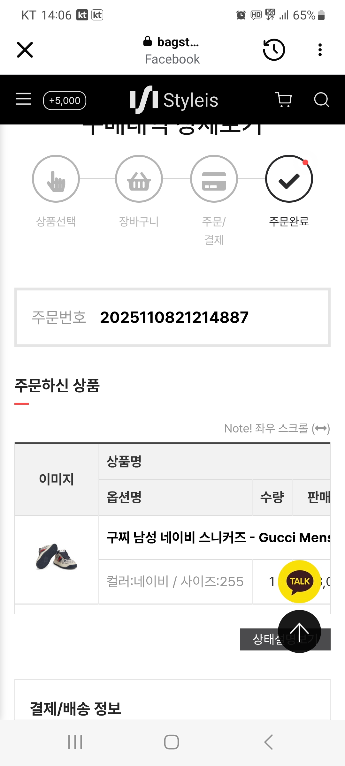The height and width of the screenshot is (766, 345).
Task: Click the 장바구니 step basket icon
Action: click(x=139, y=179)
